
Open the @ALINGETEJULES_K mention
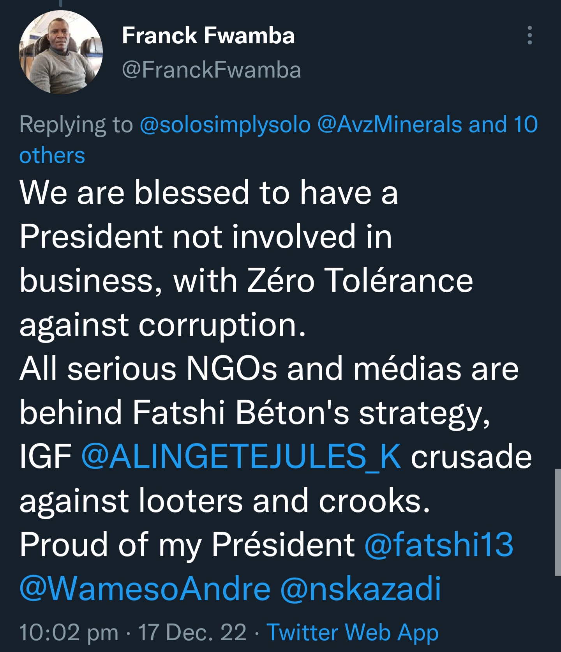[241, 456]
